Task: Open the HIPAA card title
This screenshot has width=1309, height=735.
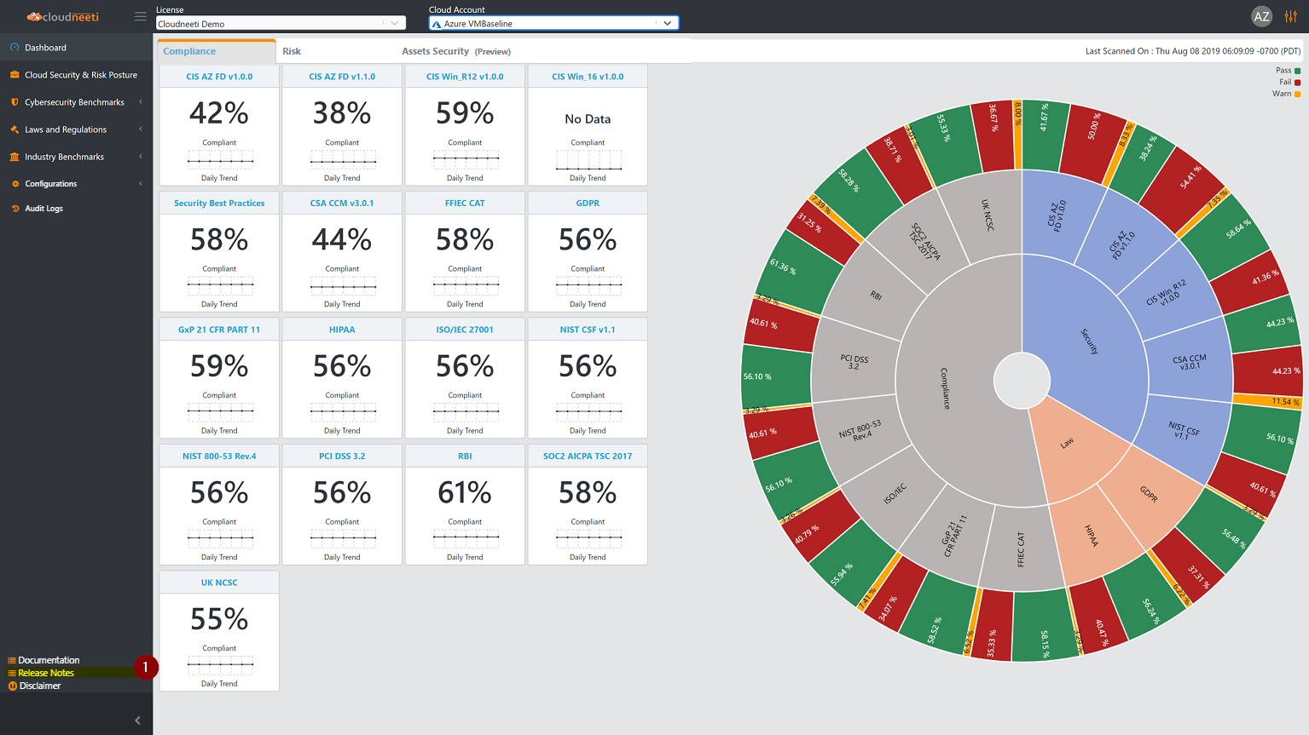Action: coord(342,330)
